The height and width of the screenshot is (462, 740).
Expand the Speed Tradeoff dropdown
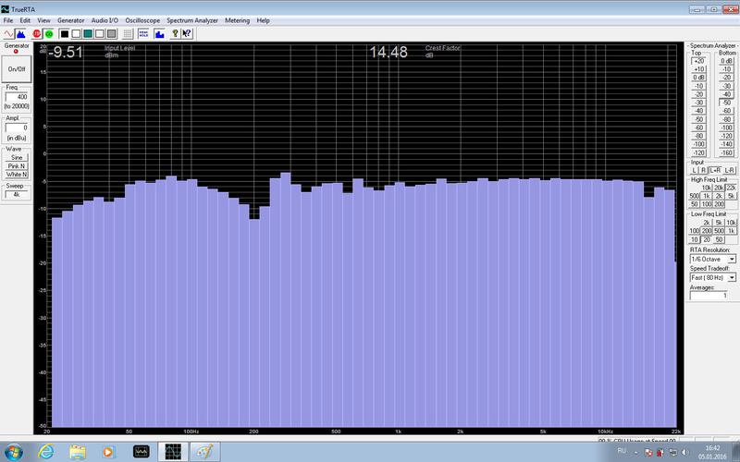click(x=732, y=278)
